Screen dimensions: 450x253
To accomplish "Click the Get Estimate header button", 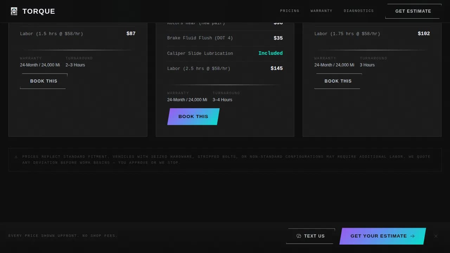I will pos(413,11).
